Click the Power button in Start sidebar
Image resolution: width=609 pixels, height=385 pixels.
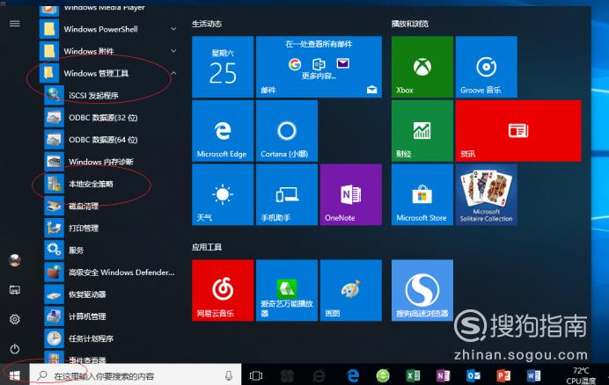15,348
